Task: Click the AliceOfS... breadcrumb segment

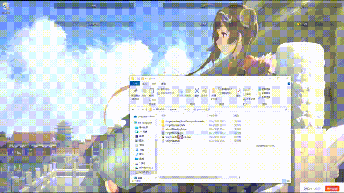Action: [161, 109]
